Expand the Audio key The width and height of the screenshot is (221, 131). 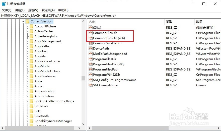pyautogui.click(x=27, y=86)
